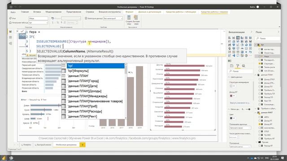Select scatter chart visualization
The image size is (287, 161).
tap(238, 45)
